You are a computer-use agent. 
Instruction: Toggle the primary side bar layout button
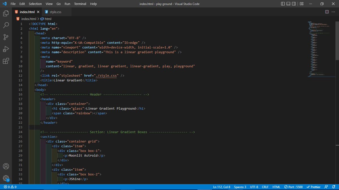283,4
